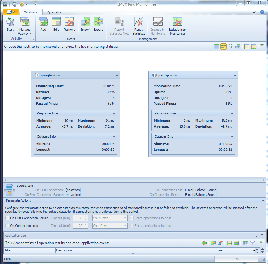Collapse the google.com host card

[117, 75]
